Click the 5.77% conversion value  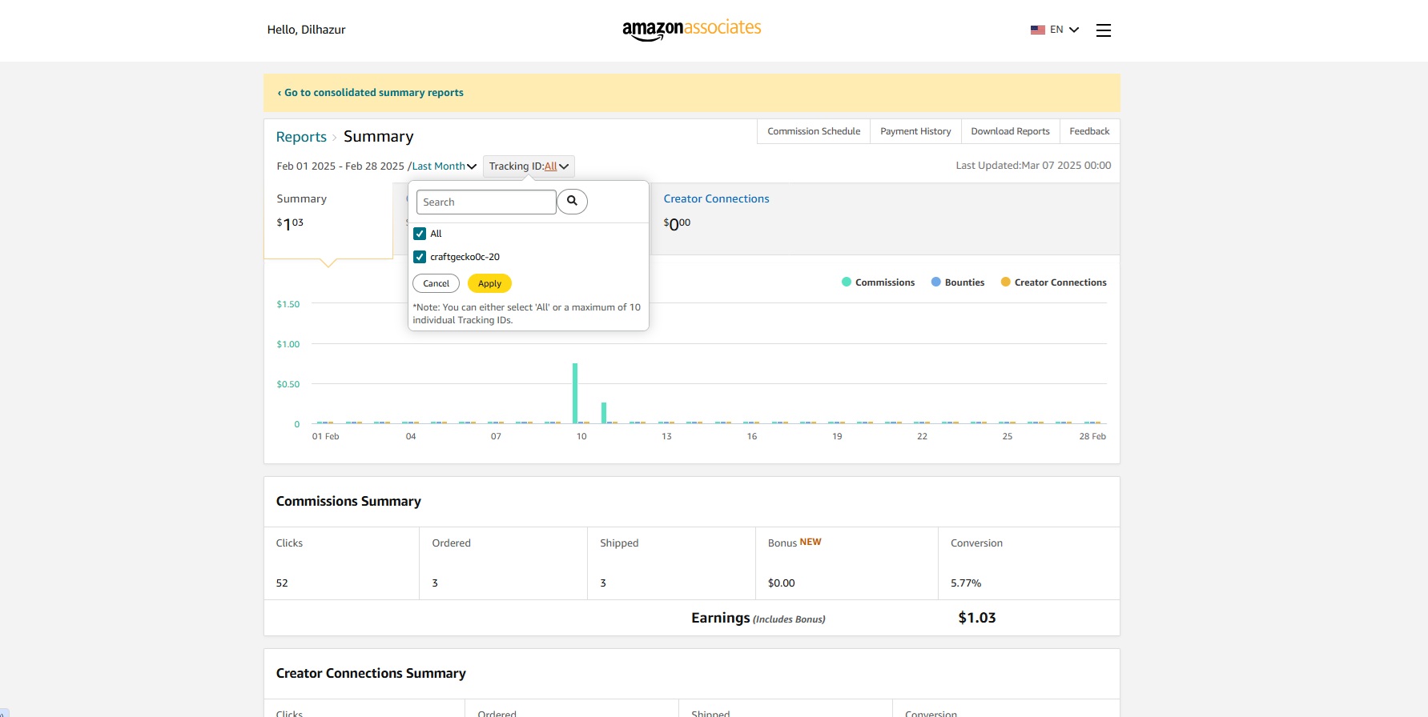click(966, 583)
